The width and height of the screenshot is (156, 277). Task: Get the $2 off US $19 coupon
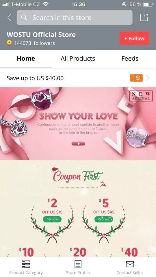(52, 219)
